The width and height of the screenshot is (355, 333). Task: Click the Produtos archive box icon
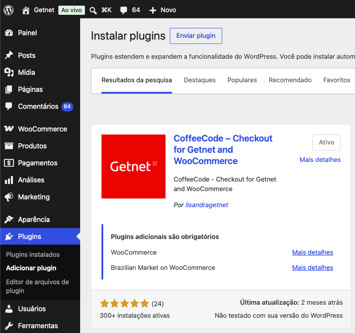pyautogui.click(x=9, y=146)
